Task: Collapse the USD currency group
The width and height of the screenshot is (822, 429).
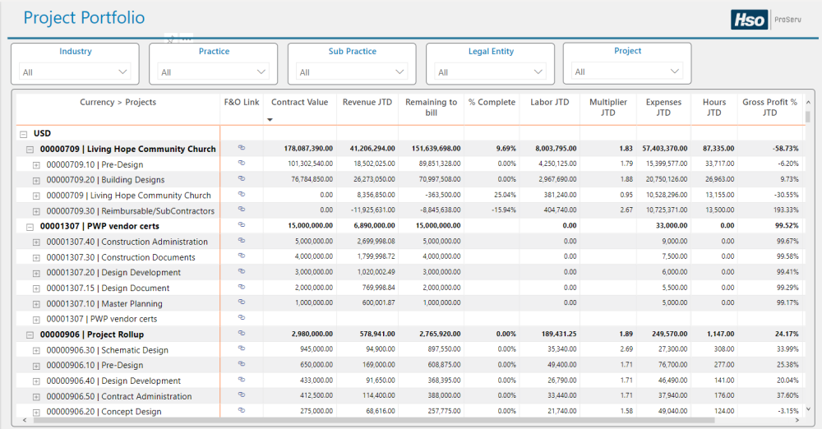Action: (21, 133)
